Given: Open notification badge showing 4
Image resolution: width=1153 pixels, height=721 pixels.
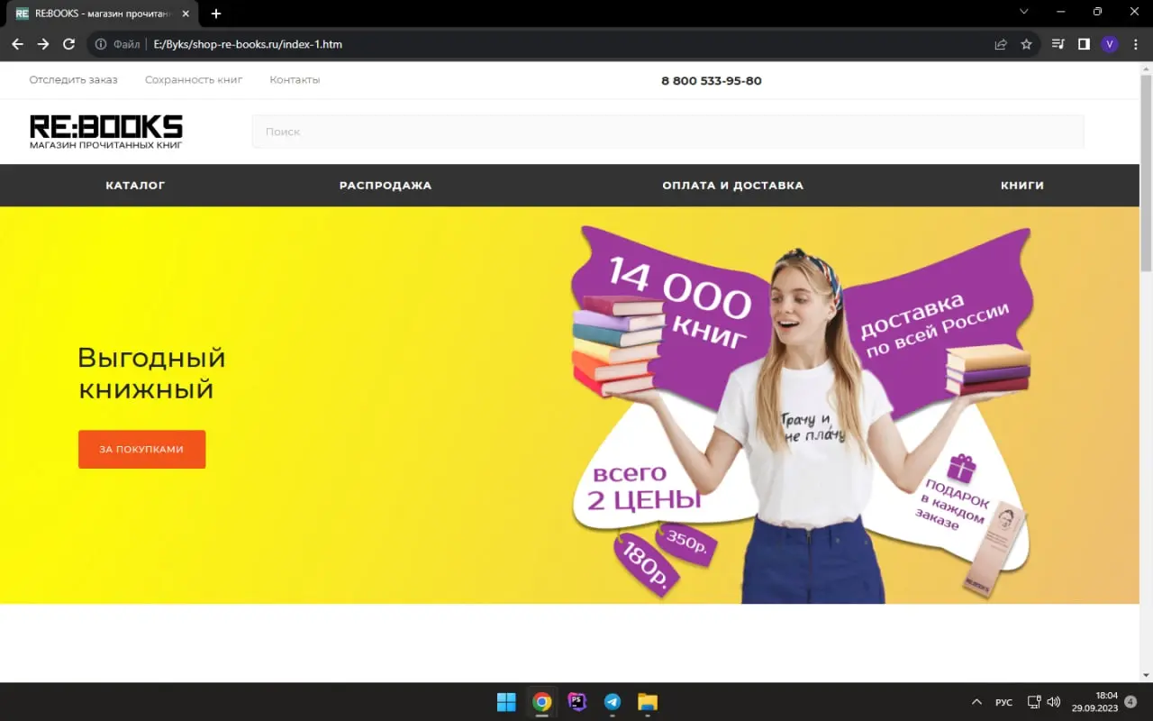Looking at the screenshot, I should click(x=1131, y=701).
